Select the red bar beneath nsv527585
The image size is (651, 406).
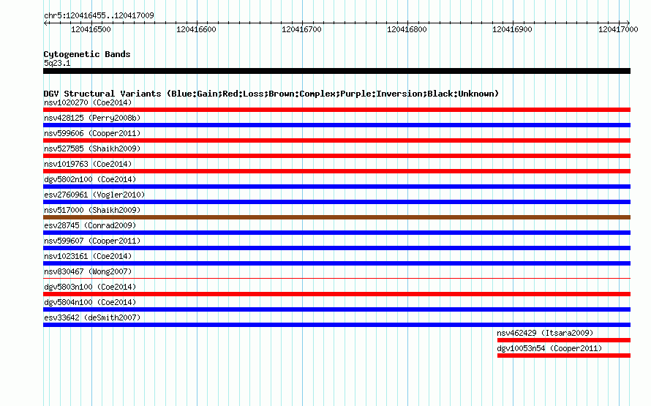tap(336, 156)
